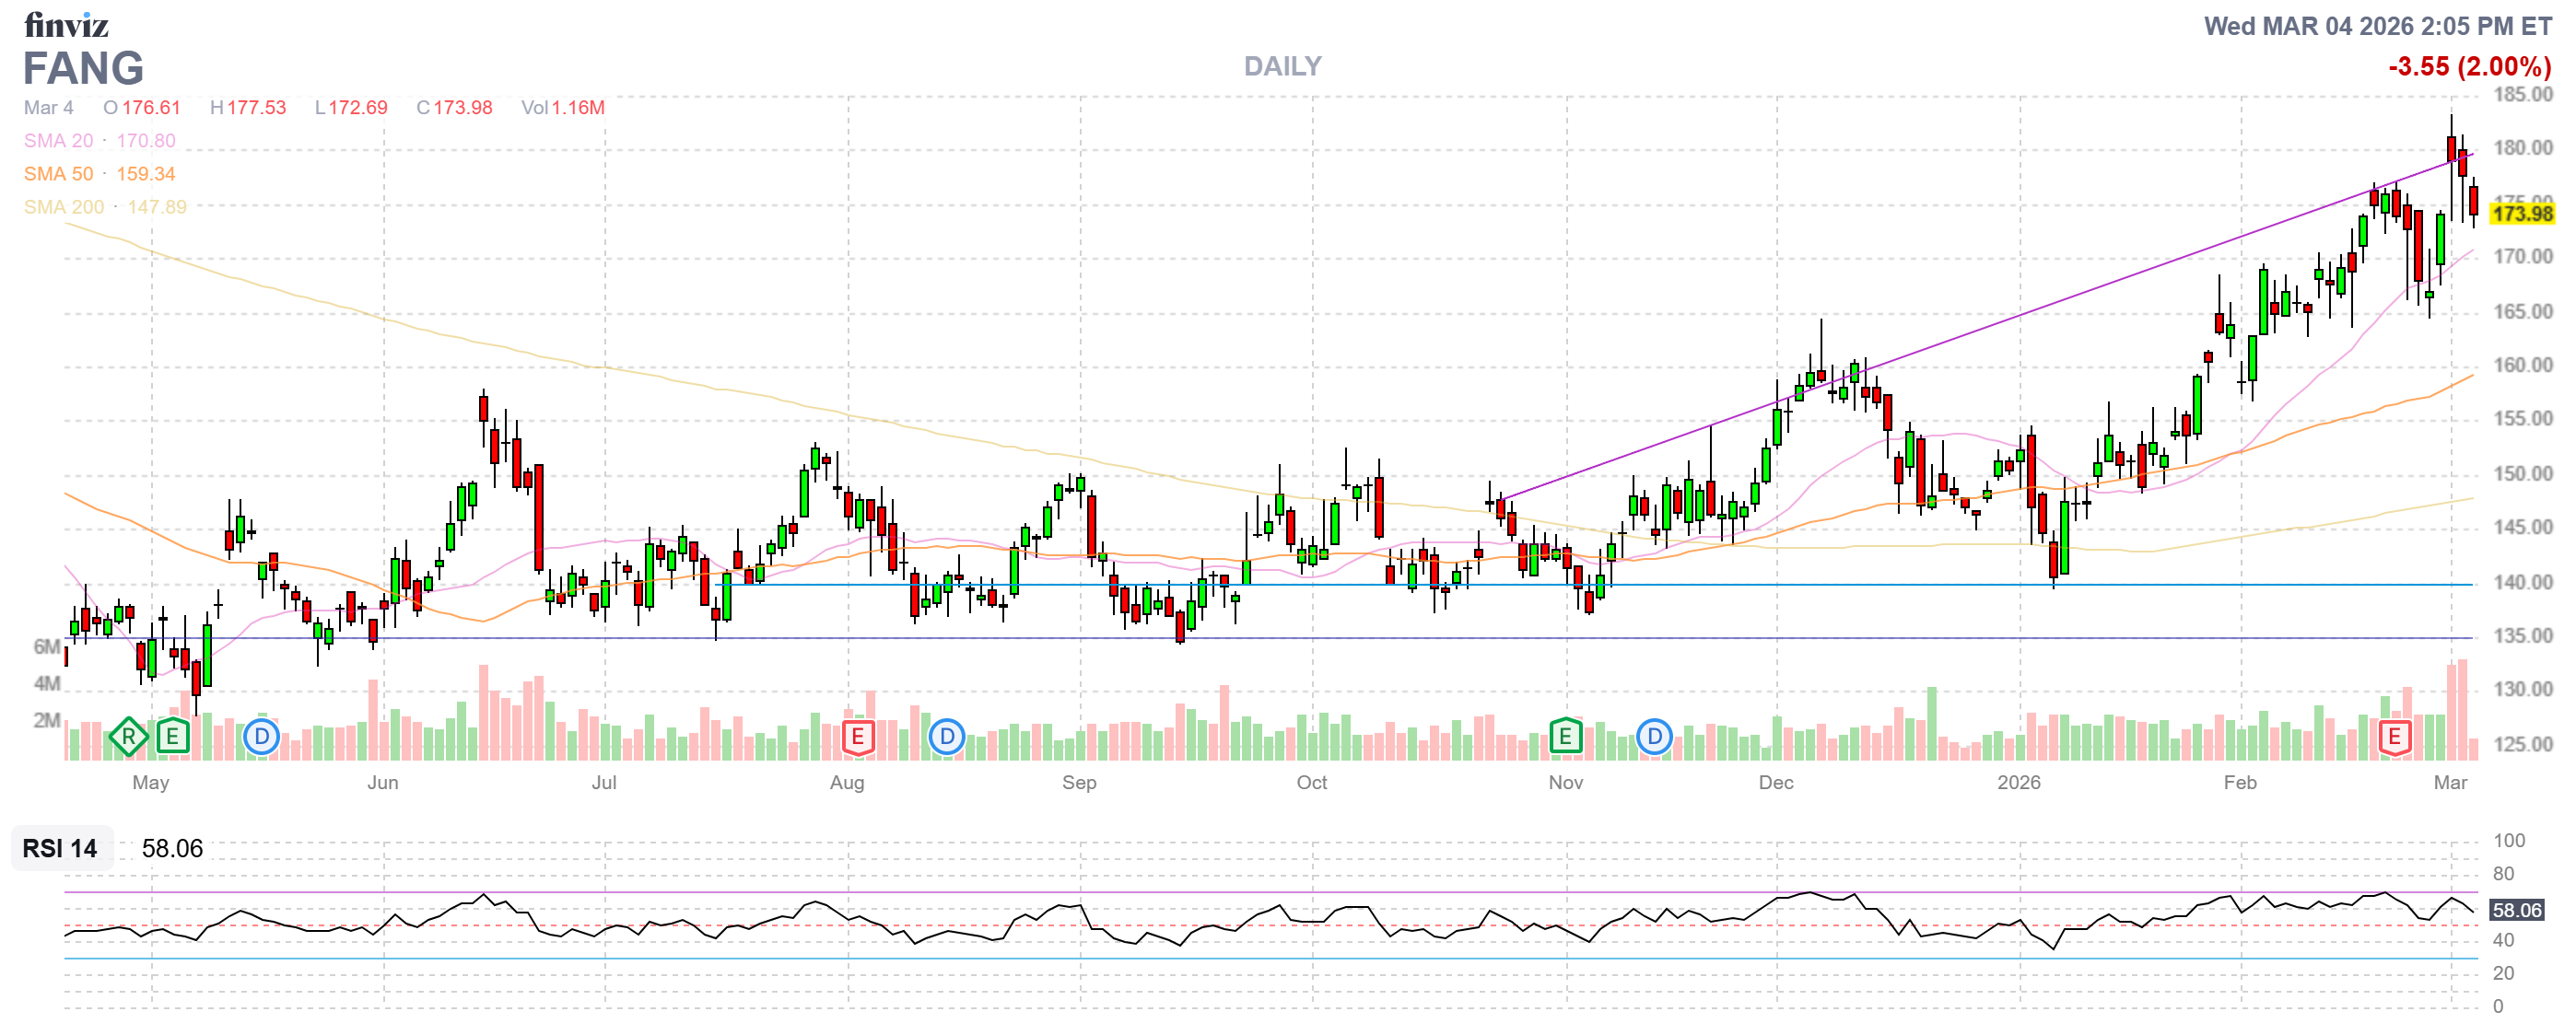This screenshot has height=1035, width=2576.
Task: Click the SMA 200 indicator label
Action: tap(63, 207)
